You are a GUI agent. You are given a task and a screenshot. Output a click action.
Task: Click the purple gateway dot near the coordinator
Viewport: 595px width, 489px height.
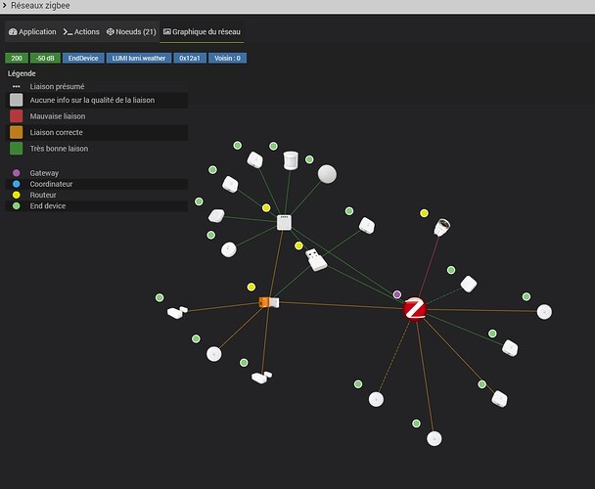tap(397, 294)
